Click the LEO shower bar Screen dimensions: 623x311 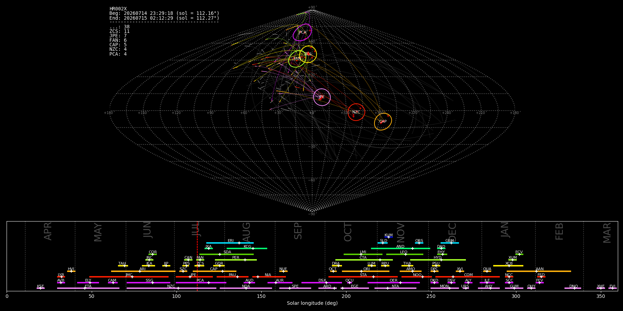tap(405, 254)
